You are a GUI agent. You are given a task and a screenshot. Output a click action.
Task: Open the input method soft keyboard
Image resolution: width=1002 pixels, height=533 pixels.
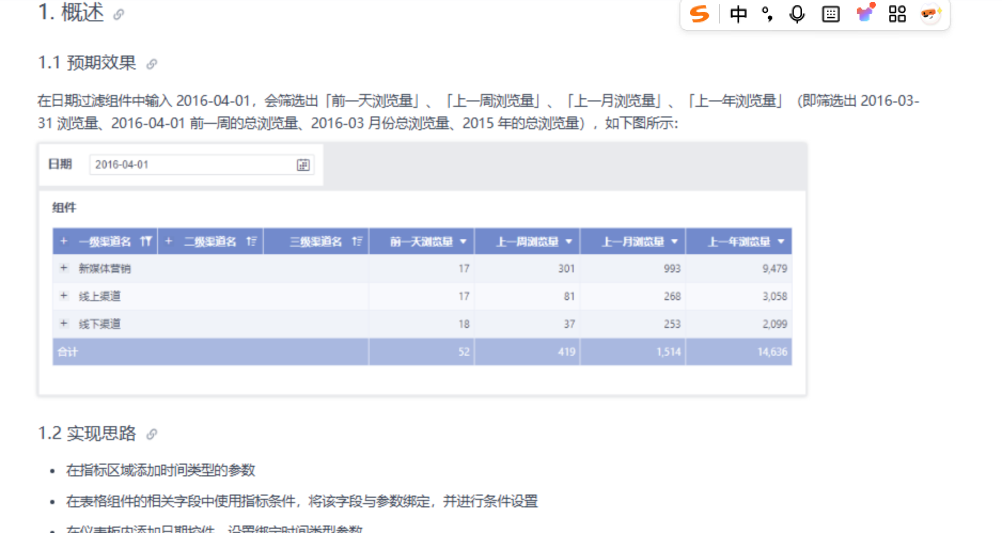pos(831,14)
